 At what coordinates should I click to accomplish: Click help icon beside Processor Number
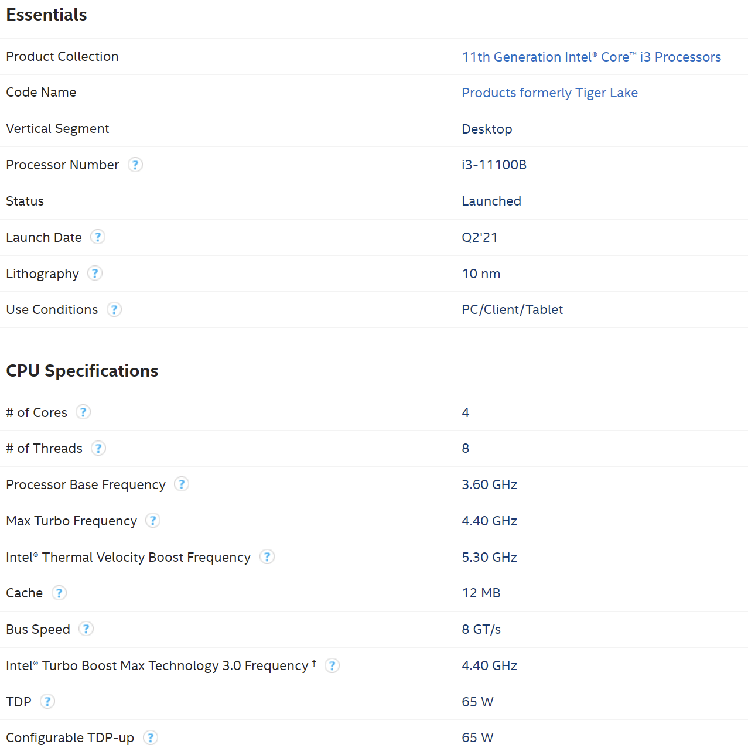point(135,165)
